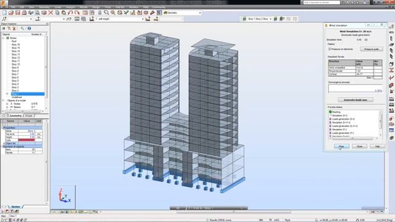This screenshot has height=222, width=395.
Task: Click the Undo arrow icon
Action: click(x=70, y=12)
